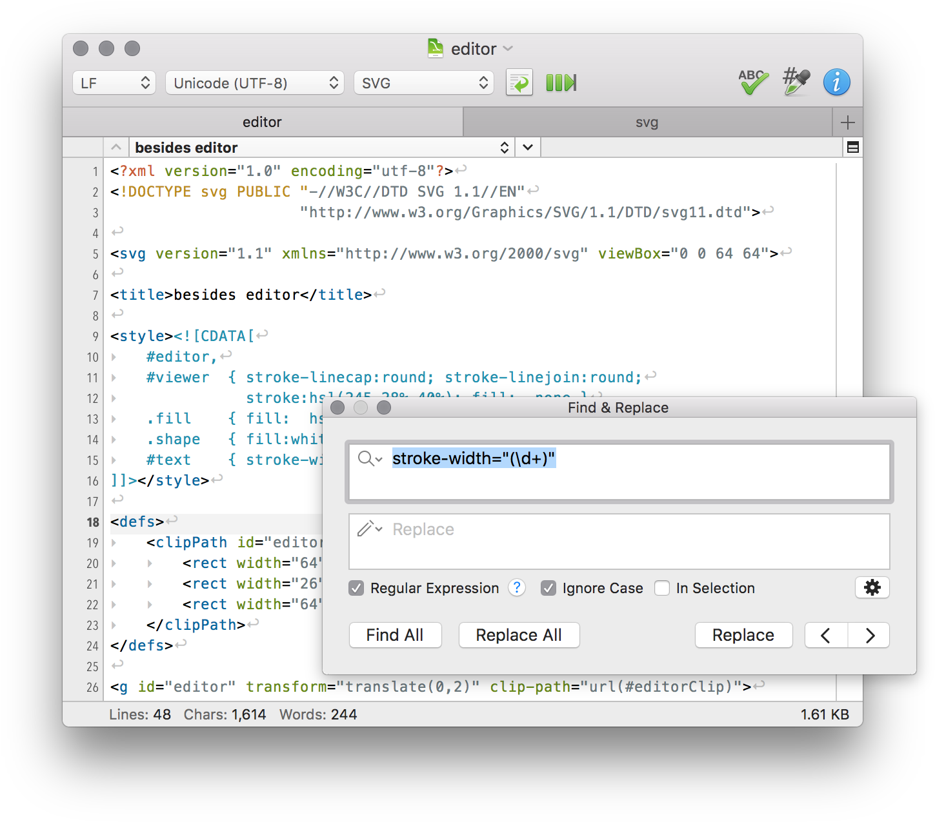The width and height of the screenshot is (935, 822).
Task: Change syntax via the SVG dropdown
Action: click(423, 83)
